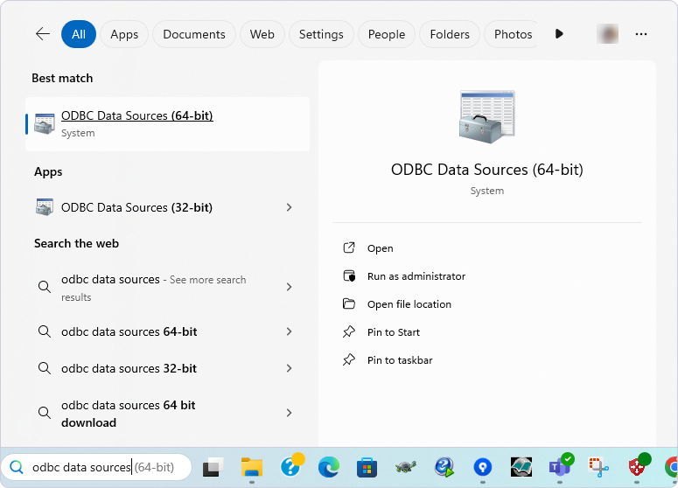Open the Get Help question-mark app

pyautogui.click(x=291, y=466)
